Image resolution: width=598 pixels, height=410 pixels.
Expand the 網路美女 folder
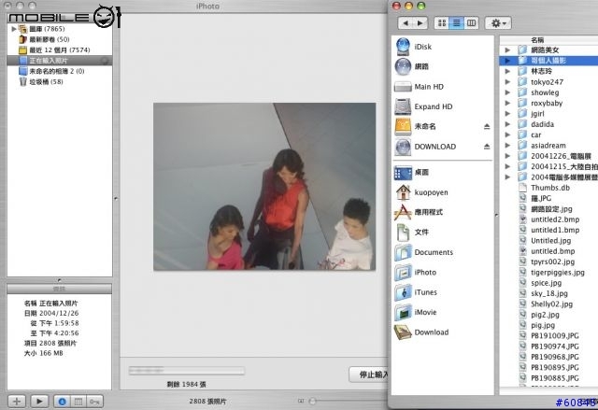click(507, 49)
